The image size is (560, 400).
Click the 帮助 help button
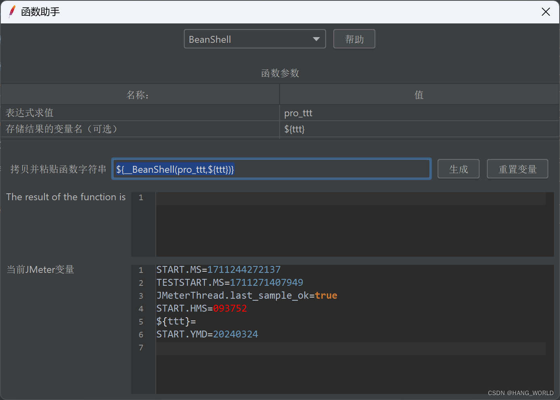click(x=354, y=39)
